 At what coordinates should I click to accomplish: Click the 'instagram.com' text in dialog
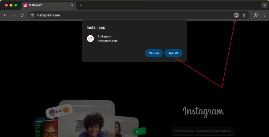coord(107,41)
